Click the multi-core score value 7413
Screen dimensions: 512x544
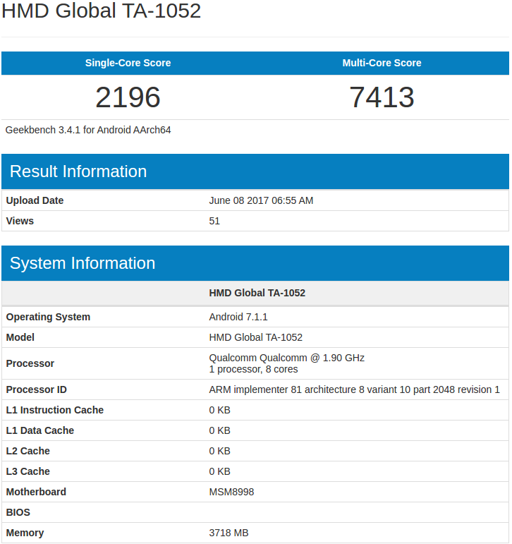[x=382, y=97]
